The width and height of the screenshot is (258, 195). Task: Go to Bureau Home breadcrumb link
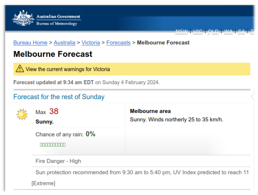(x=30, y=43)
